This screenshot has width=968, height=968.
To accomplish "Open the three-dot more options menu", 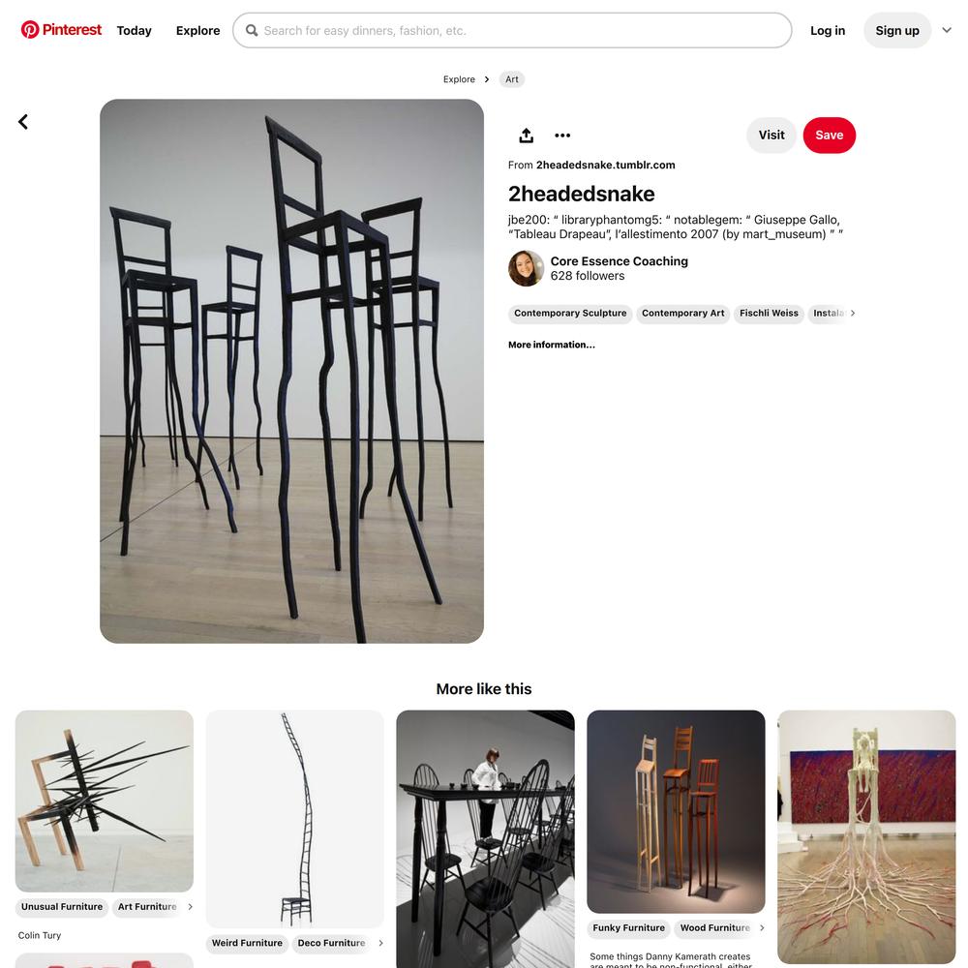I will (x=562, y=136).
